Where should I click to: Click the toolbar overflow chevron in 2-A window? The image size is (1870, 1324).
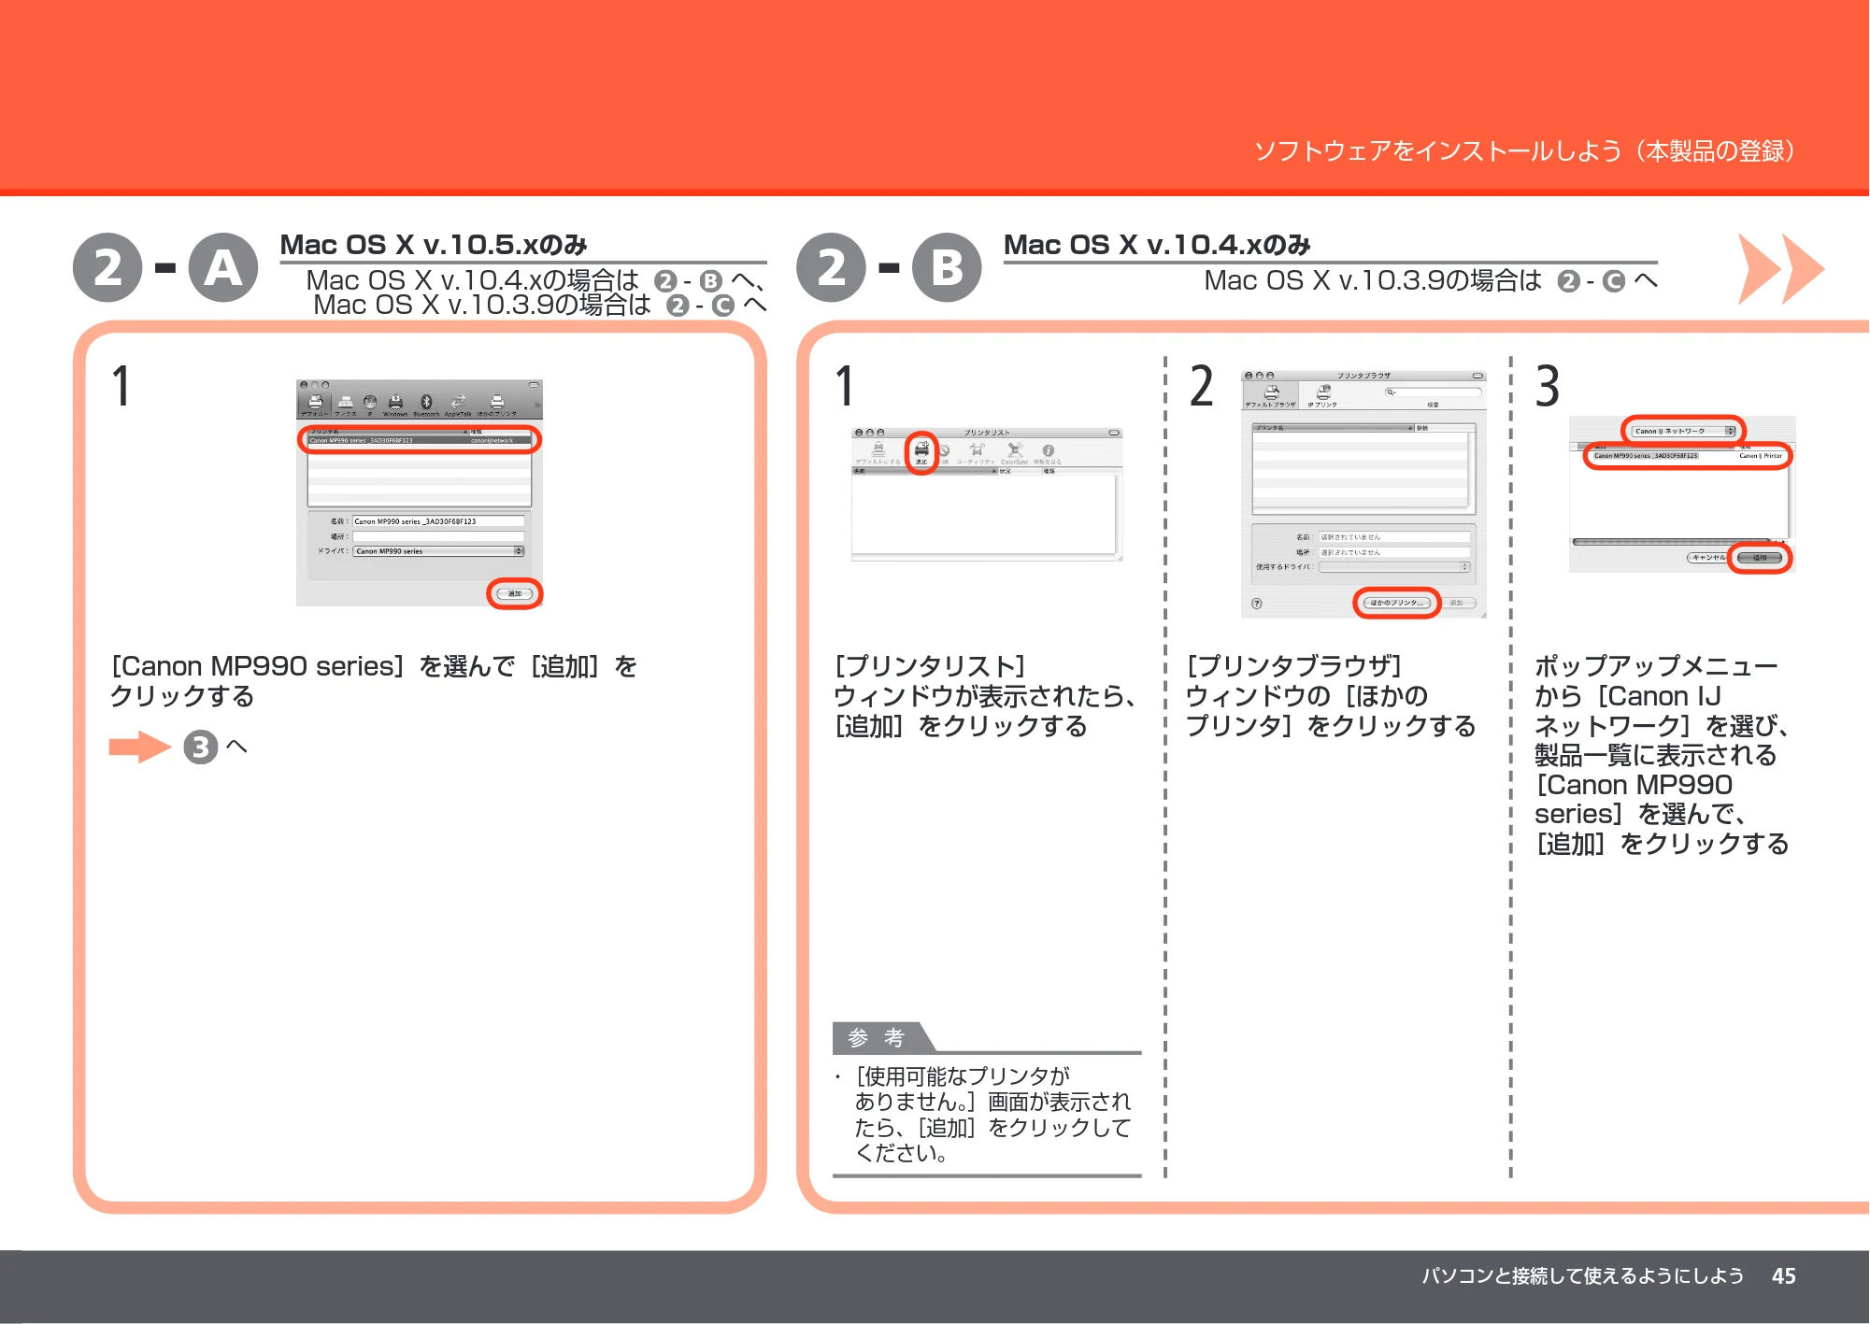click(x=537, y=406)
